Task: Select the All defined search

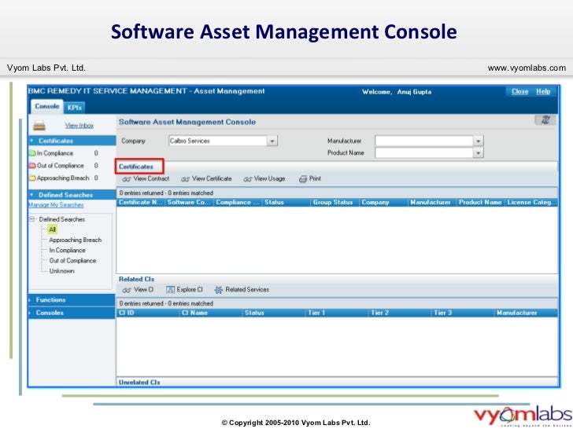Action: point(52,229)
